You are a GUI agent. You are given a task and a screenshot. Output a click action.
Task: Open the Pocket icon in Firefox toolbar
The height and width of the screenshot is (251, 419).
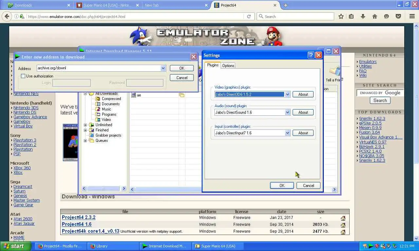398,16
